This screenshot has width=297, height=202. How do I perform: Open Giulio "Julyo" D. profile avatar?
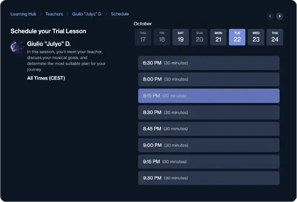point(17,46)
